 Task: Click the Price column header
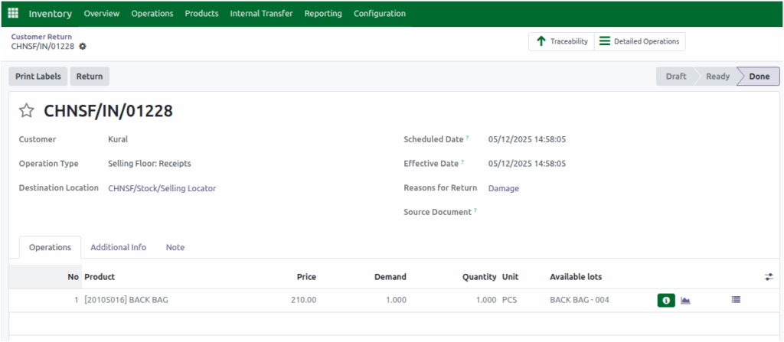coord(306,276)
